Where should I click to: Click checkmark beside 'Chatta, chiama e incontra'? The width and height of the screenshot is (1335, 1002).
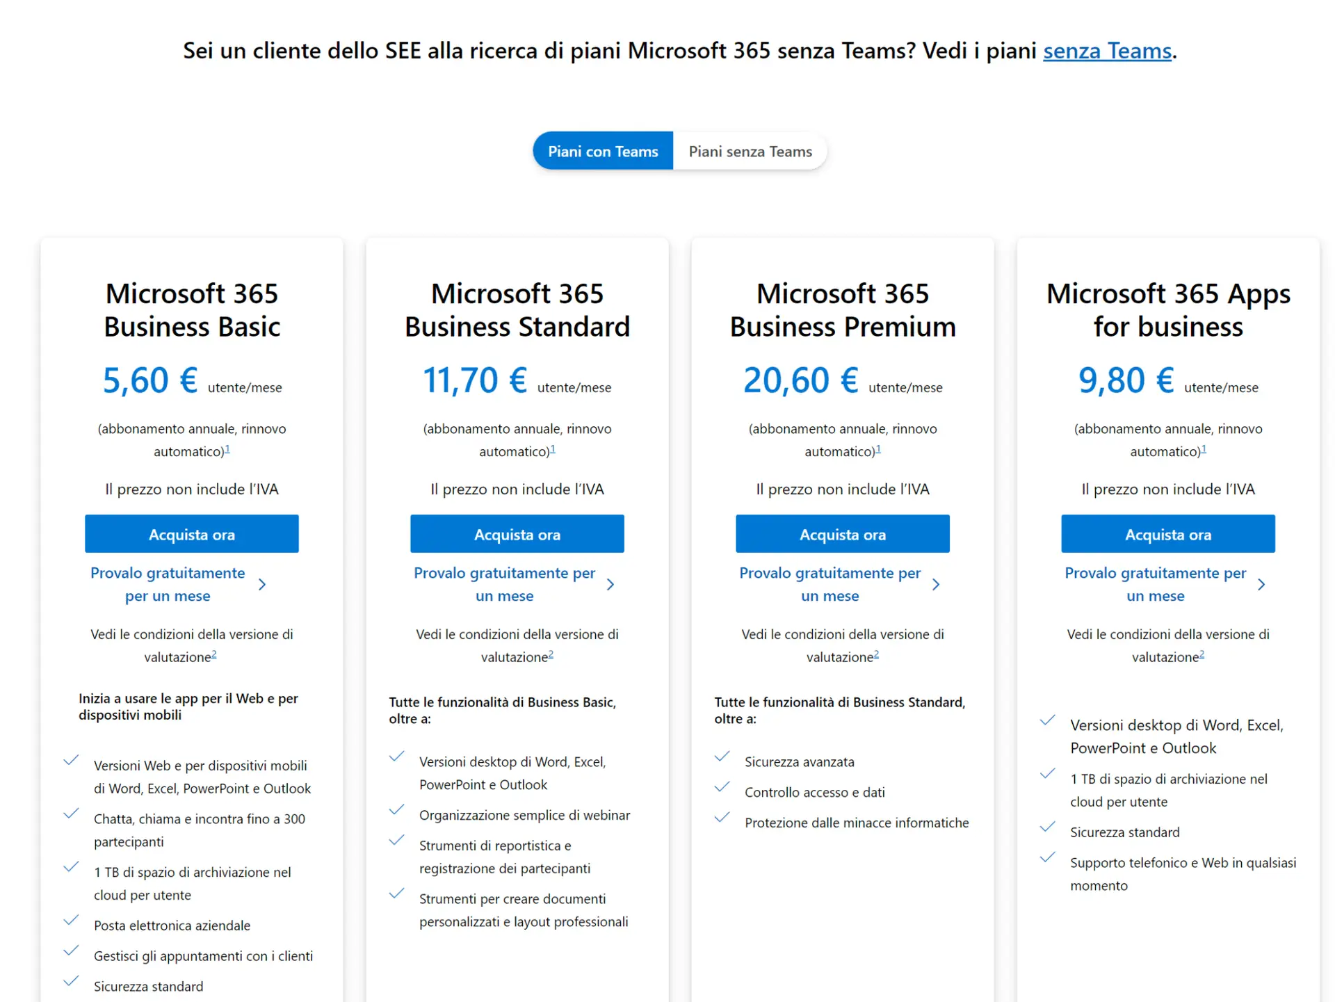[72, 814]
